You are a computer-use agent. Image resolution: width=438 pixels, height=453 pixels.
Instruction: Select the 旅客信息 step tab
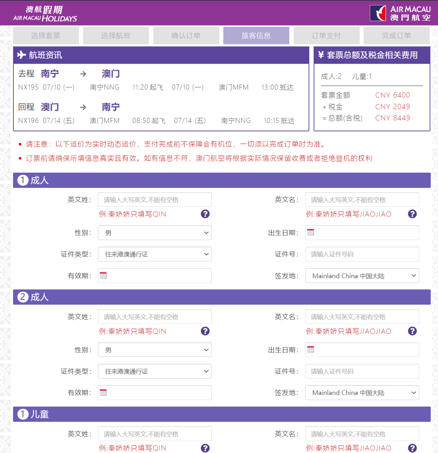click(256, 36)
